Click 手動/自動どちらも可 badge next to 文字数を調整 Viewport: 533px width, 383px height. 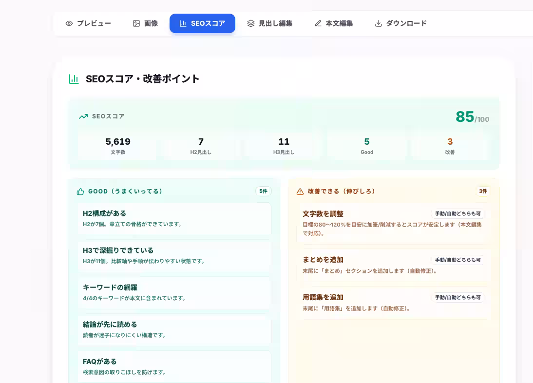click(x=458, y=213)
